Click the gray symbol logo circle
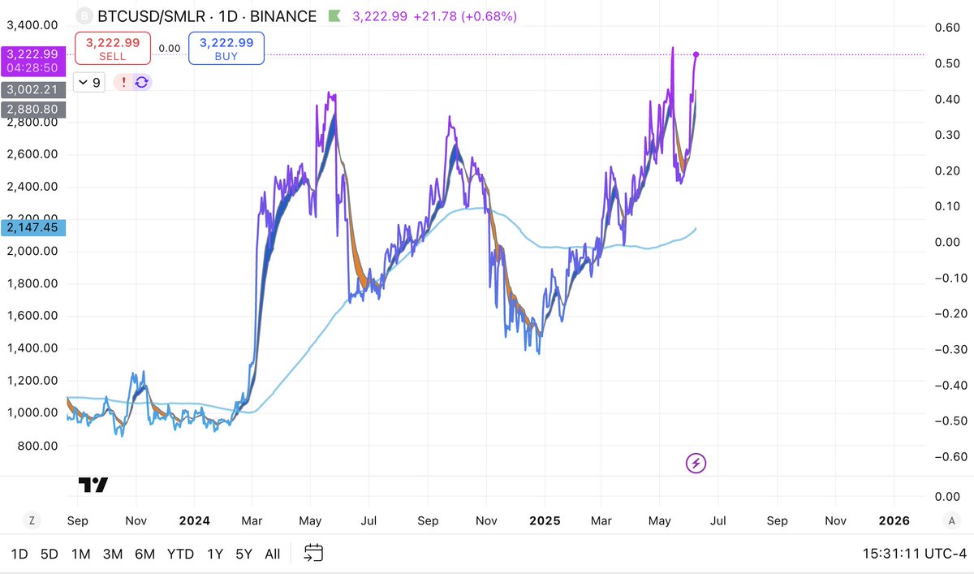The image size is (974, 574). point(83,16)
